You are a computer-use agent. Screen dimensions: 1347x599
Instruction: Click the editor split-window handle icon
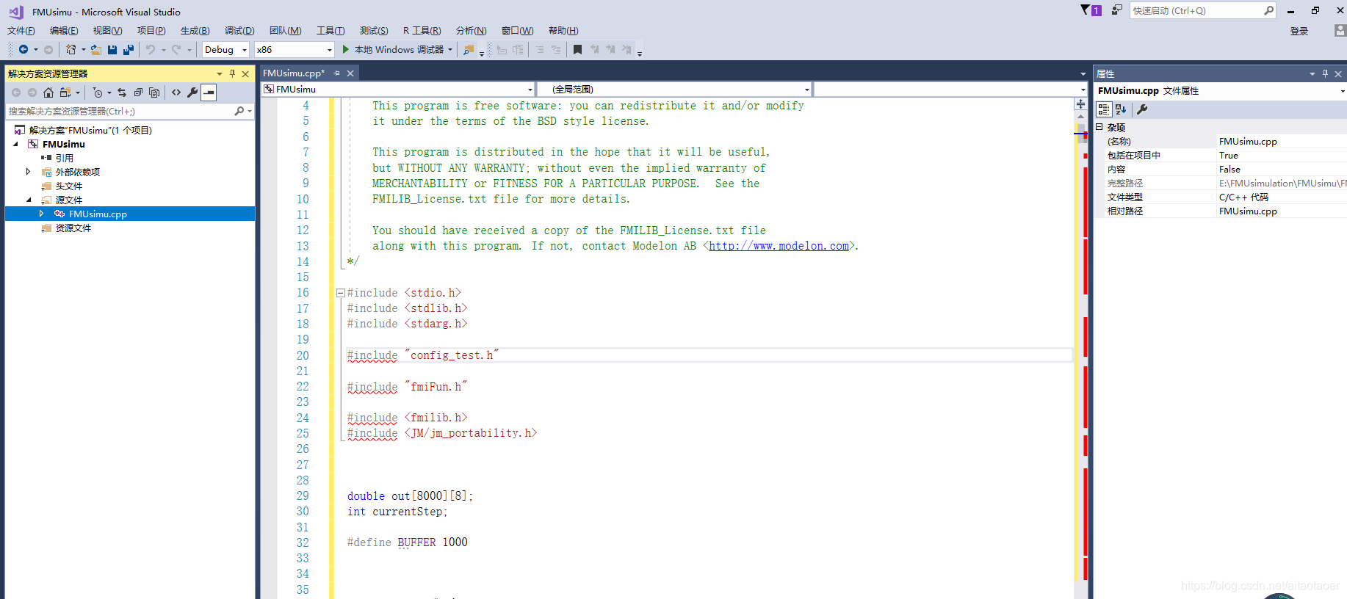coord(1080,104)
